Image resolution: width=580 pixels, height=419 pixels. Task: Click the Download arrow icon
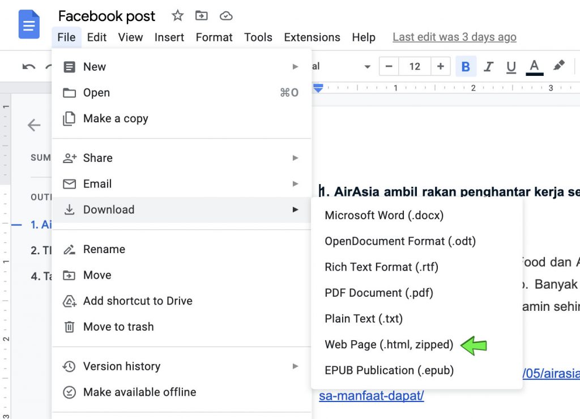pos(69,209)
